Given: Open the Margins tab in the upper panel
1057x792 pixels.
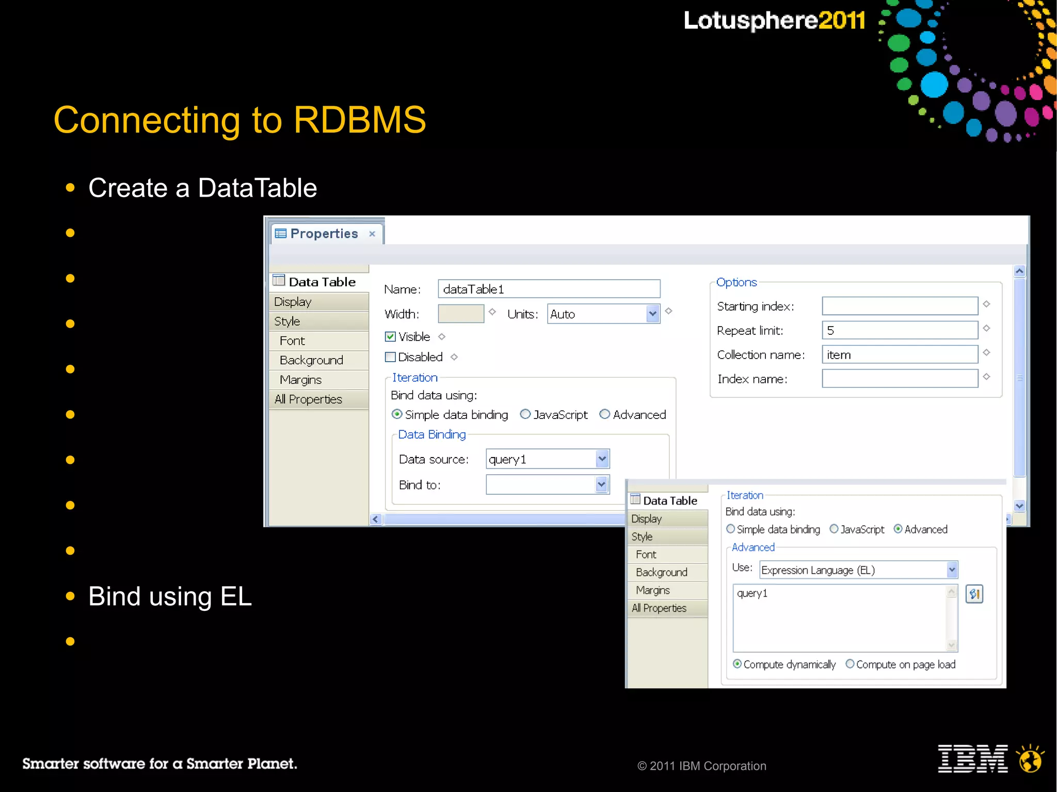Looking at the screenshot, I should 319,380.
